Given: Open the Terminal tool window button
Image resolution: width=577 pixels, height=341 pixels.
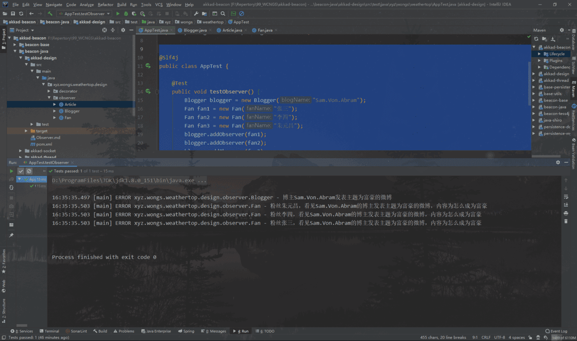Looking at the screenshot, I should pyautogui.click(x=49, y=331).
